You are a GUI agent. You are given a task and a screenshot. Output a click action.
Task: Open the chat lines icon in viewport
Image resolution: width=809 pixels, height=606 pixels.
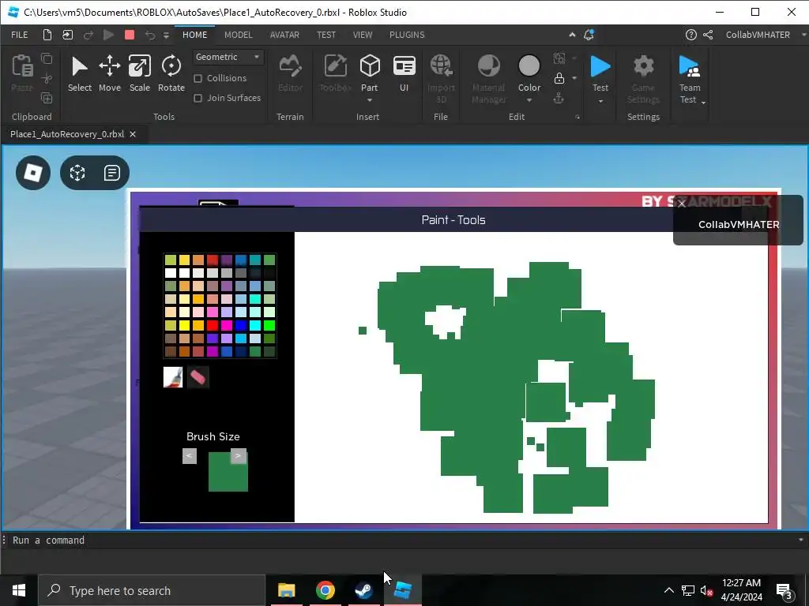pyautogui.click(x=112, y=173)
